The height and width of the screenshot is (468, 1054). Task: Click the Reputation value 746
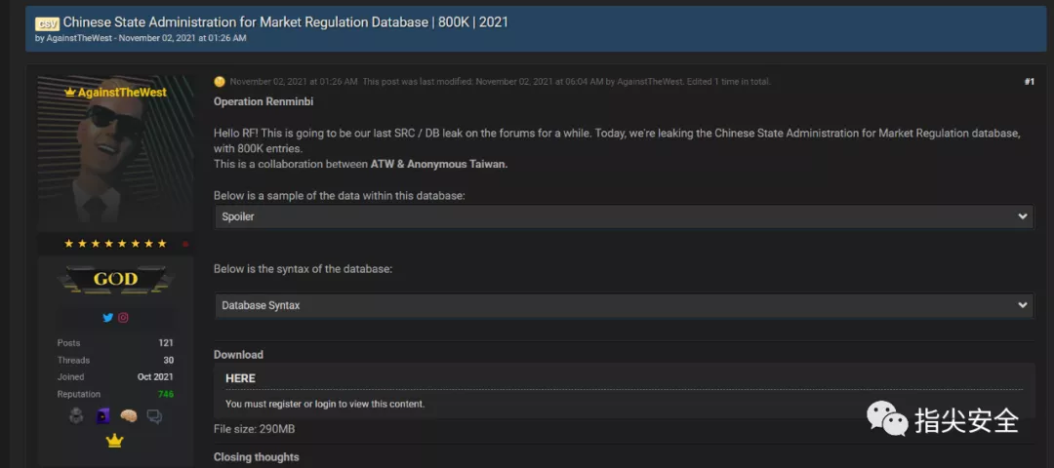[x=165, y=394]
